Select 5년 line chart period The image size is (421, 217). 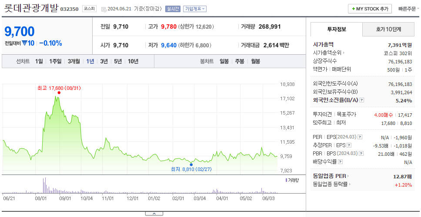pyautogui.click(x=118, y=61)
